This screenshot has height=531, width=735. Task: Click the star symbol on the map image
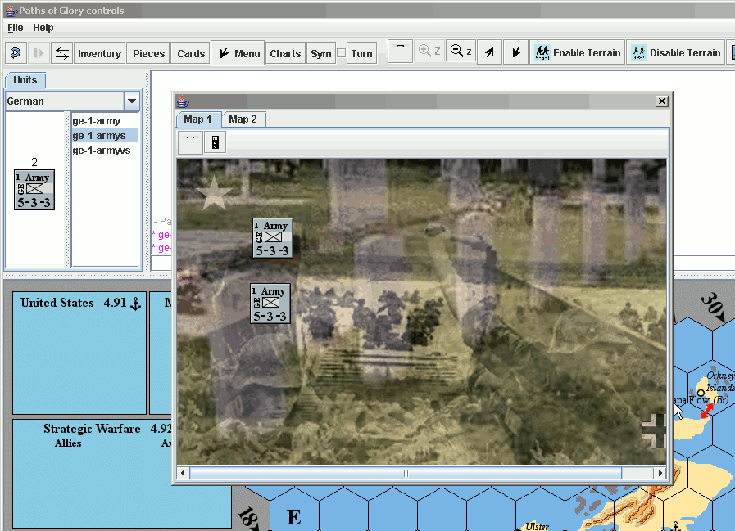(x=214, y=193)
